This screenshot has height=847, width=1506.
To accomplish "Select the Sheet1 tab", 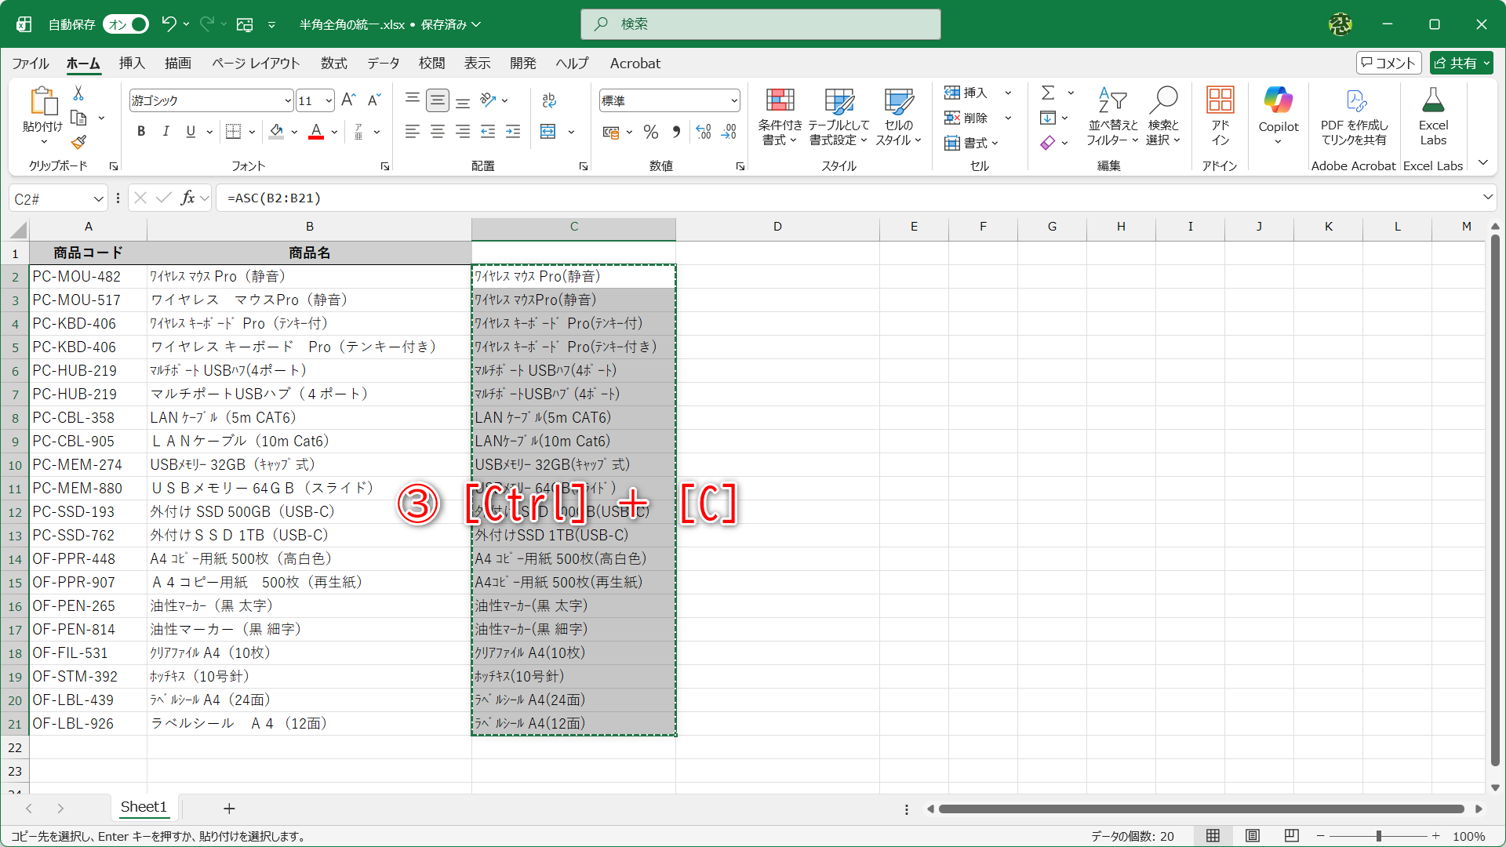I will 144,807.
